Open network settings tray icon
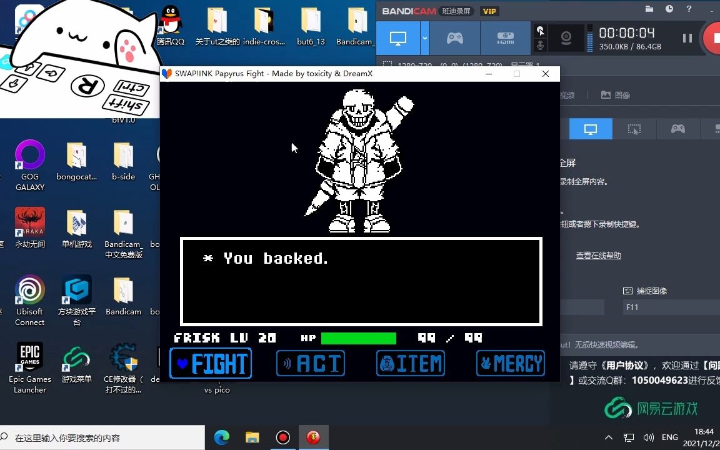 click(x=629, y=437)
